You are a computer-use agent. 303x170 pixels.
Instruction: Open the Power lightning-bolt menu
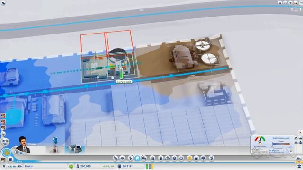pos(130,158)
